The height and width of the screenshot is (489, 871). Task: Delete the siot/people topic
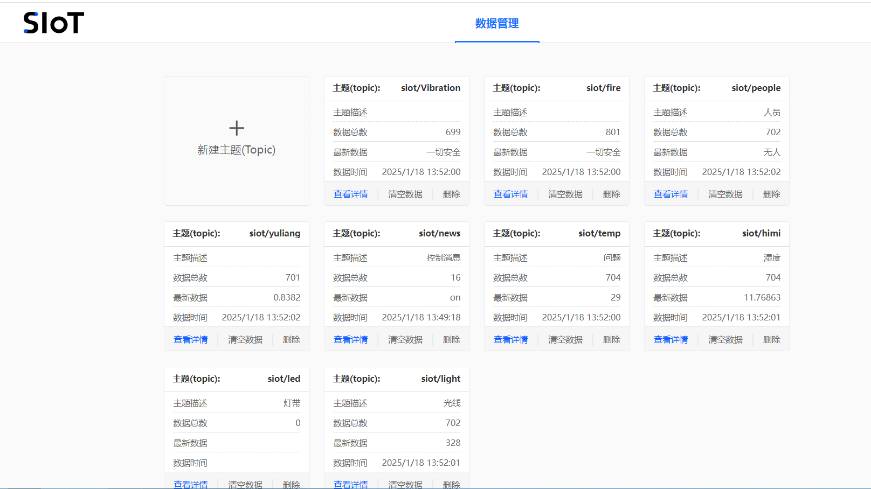(772, 194)
